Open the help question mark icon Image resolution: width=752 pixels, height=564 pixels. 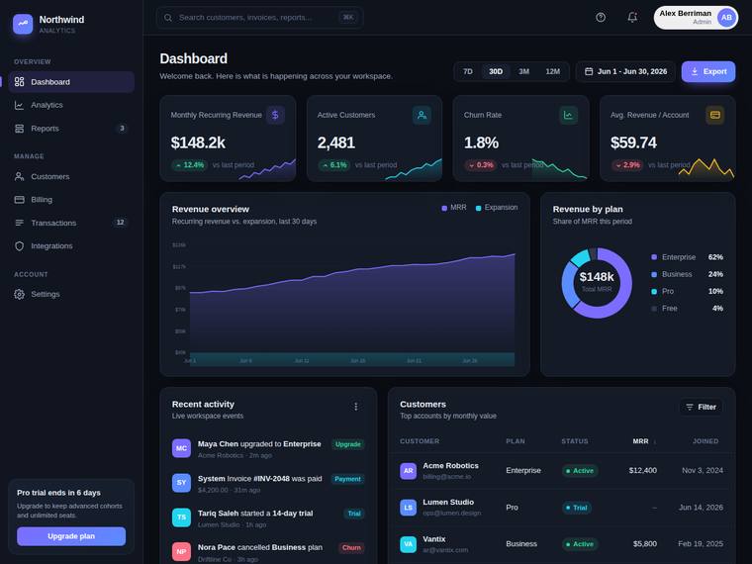tap(601, 17)
